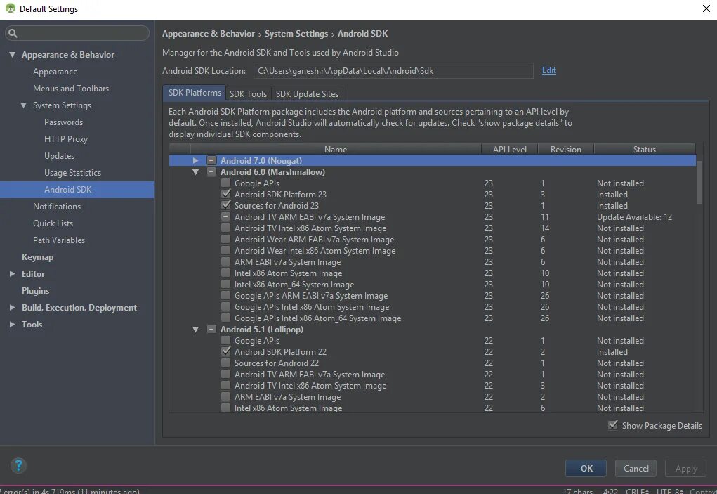The width and height of the screenshot is (717, 494).
Task: Open Quick Lists settings
Action: [x=53, y=223]
